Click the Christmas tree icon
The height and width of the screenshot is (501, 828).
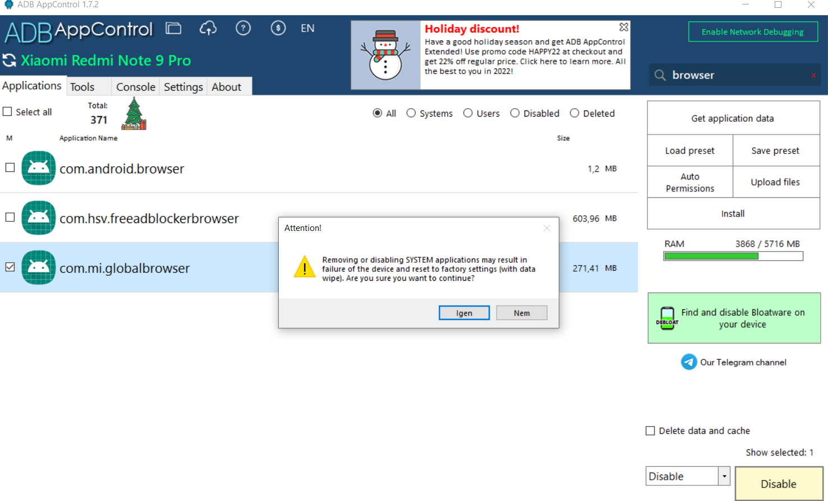(x=134, y=114)
